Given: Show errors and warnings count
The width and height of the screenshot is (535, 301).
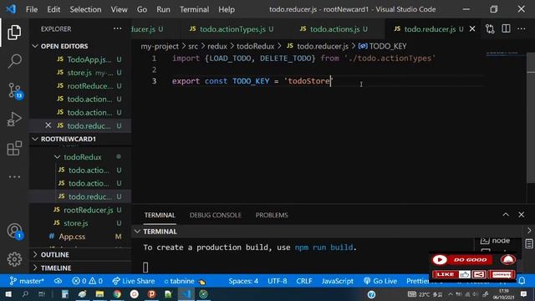Looking at the screenshot, I should 87,281.
